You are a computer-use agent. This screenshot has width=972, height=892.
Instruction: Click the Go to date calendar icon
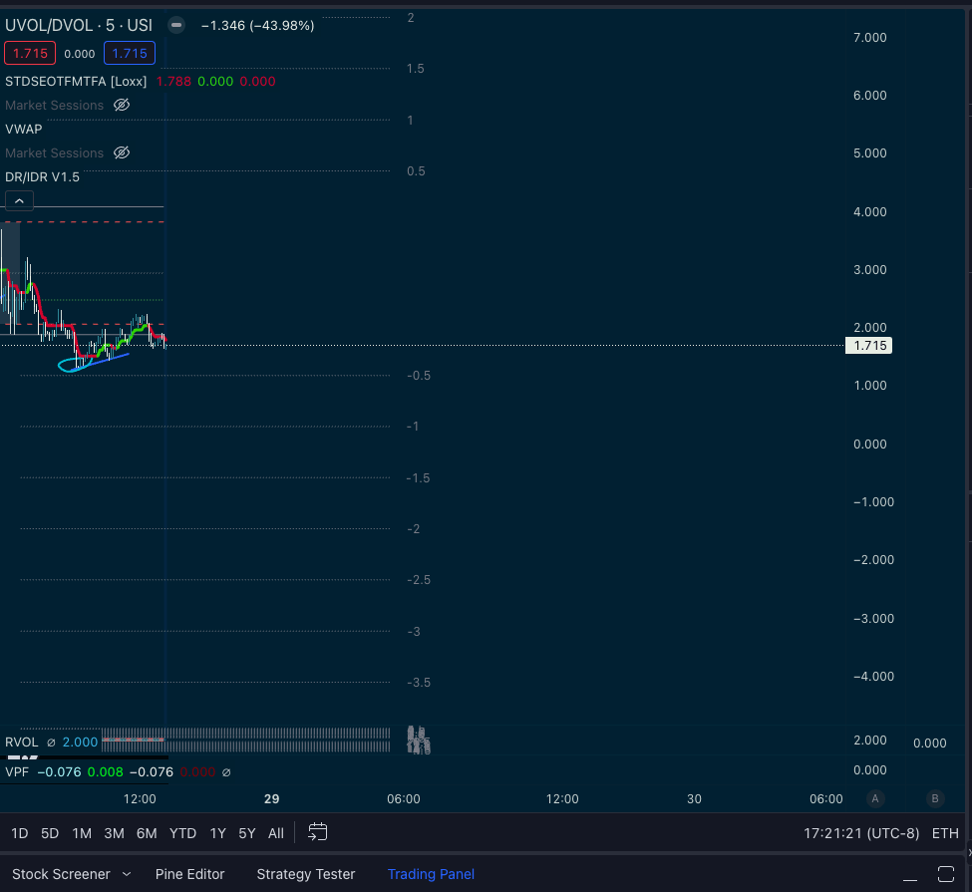click(x=318, y=832)
